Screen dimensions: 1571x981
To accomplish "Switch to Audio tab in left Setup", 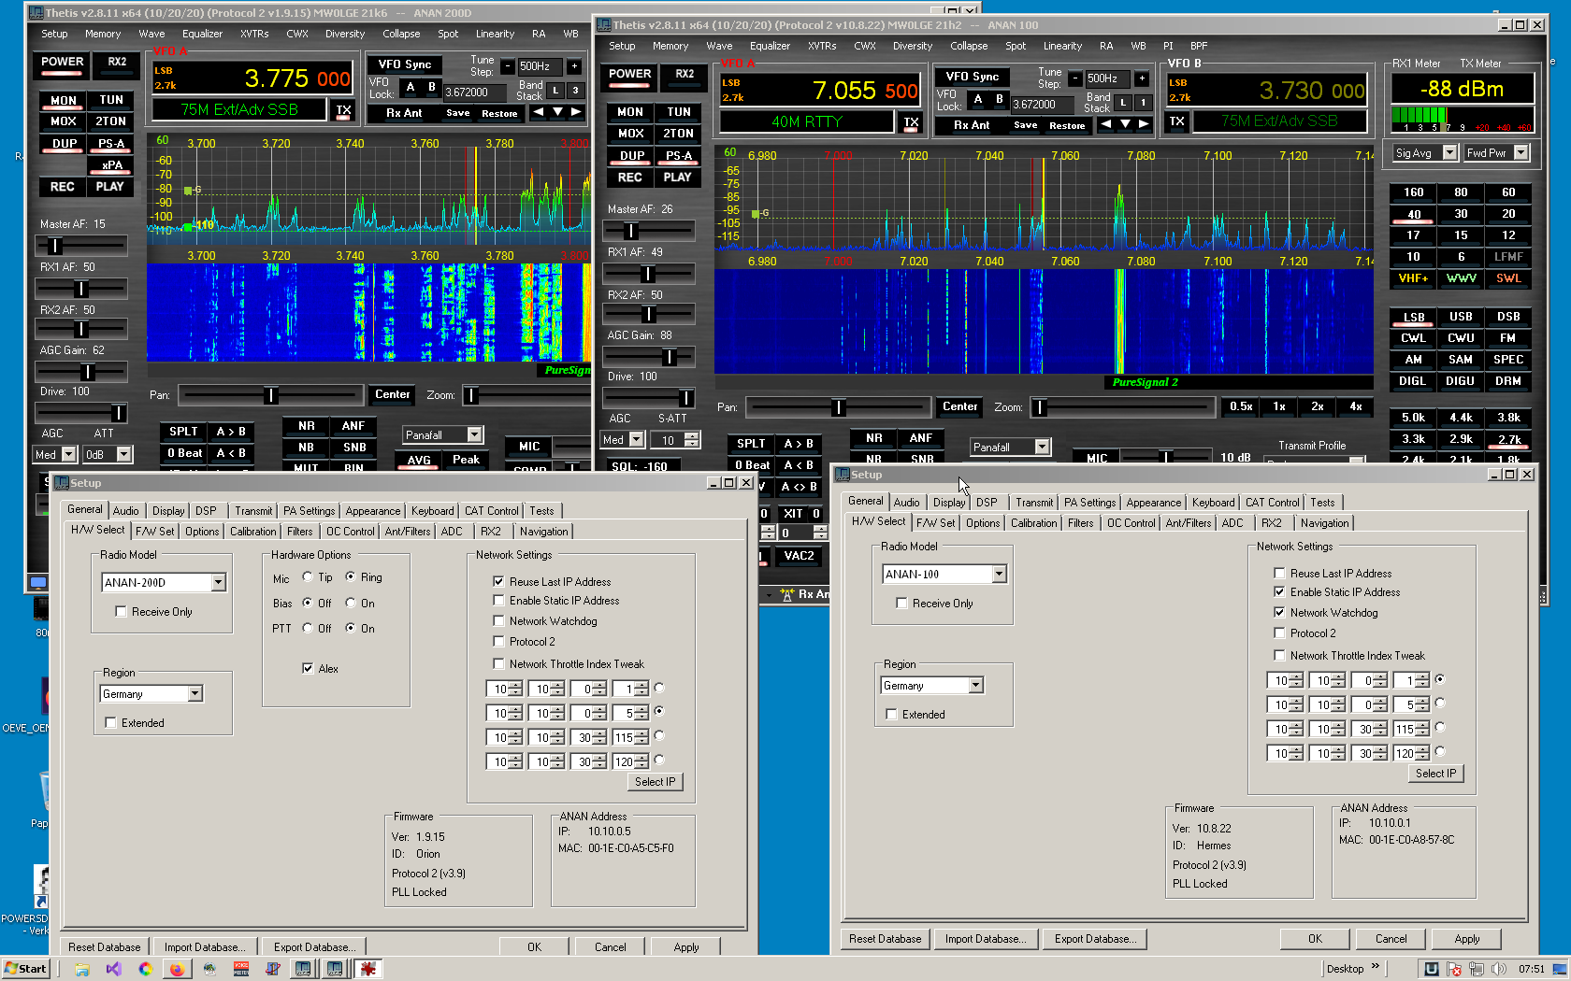I will tap(126, 511).
